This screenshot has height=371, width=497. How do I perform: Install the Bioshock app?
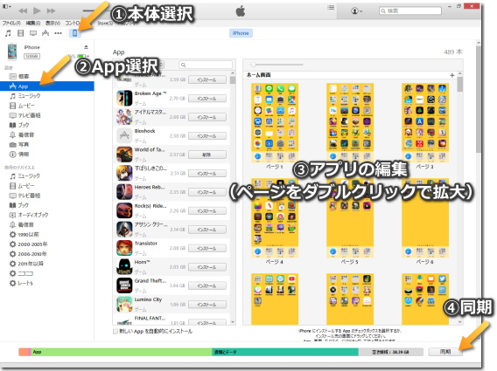click(x=207, y=136)
